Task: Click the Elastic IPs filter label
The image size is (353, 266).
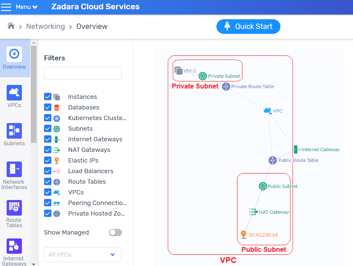Action: coord(83,161)
